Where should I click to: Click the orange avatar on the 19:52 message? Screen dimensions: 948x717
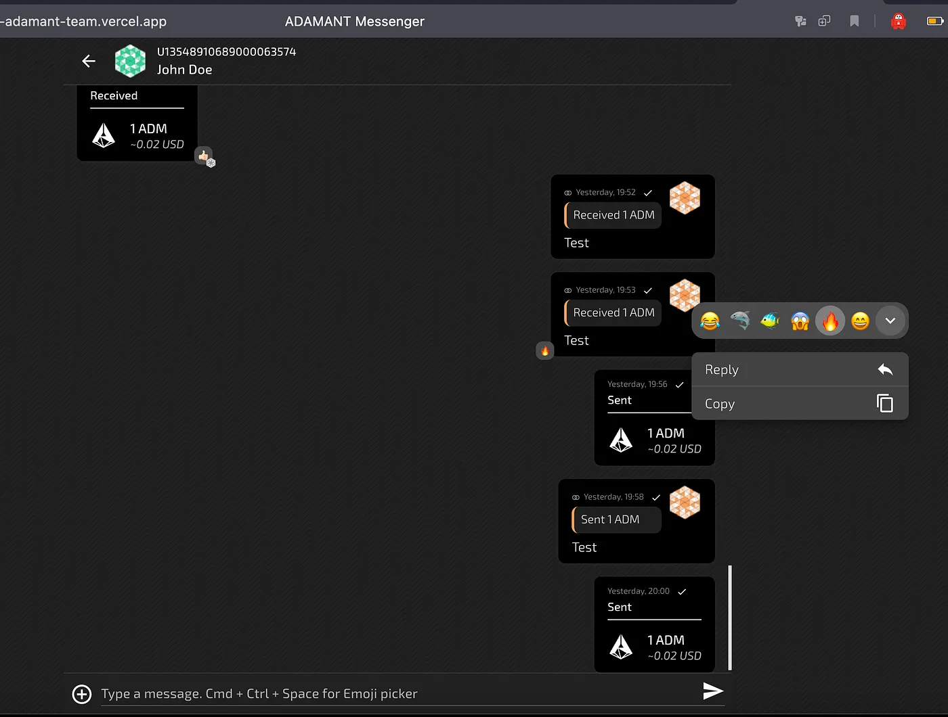point(685,198)
